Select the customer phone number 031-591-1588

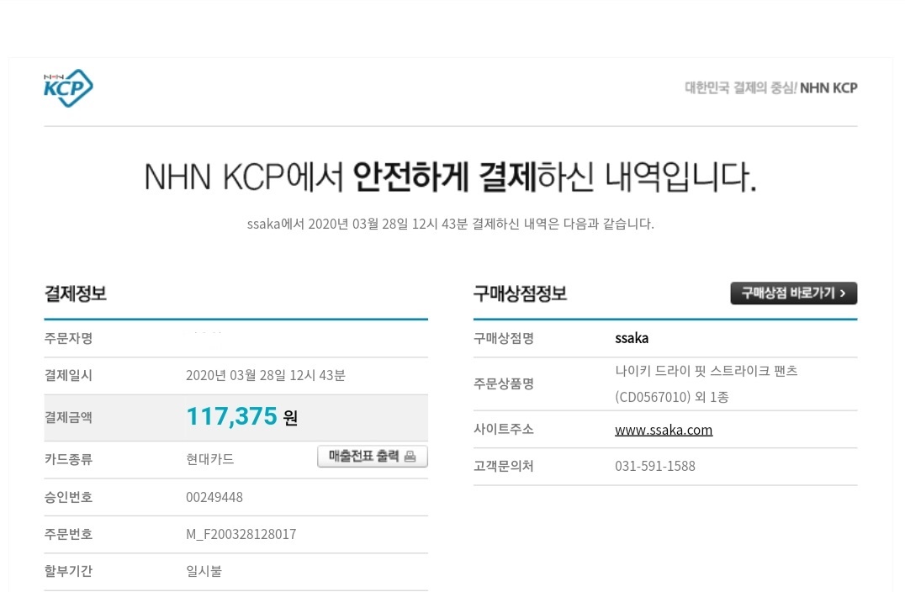pyautogui.click(x=655, y=466)
